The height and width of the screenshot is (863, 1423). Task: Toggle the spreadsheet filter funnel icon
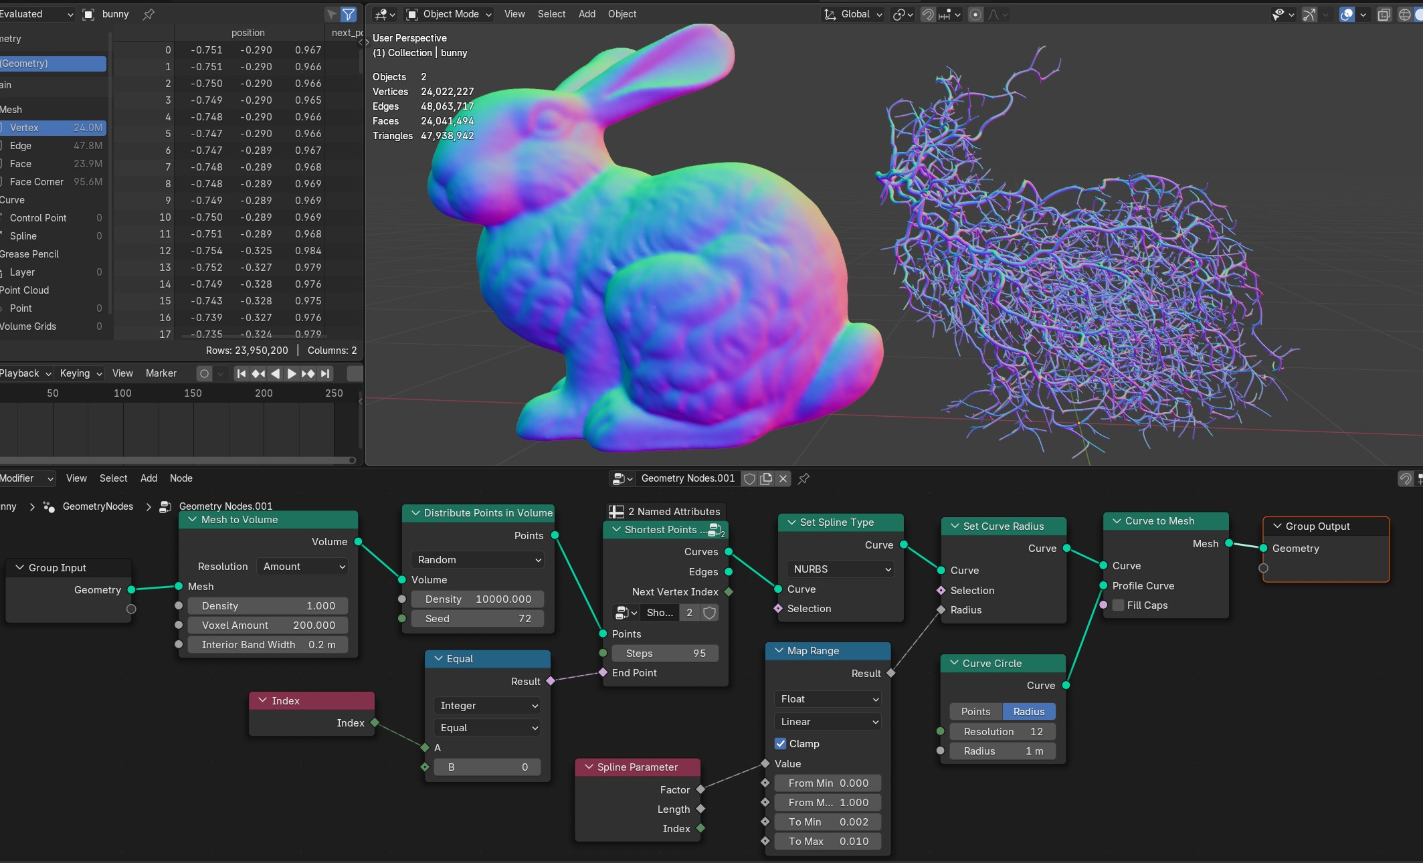pos(349,14)
